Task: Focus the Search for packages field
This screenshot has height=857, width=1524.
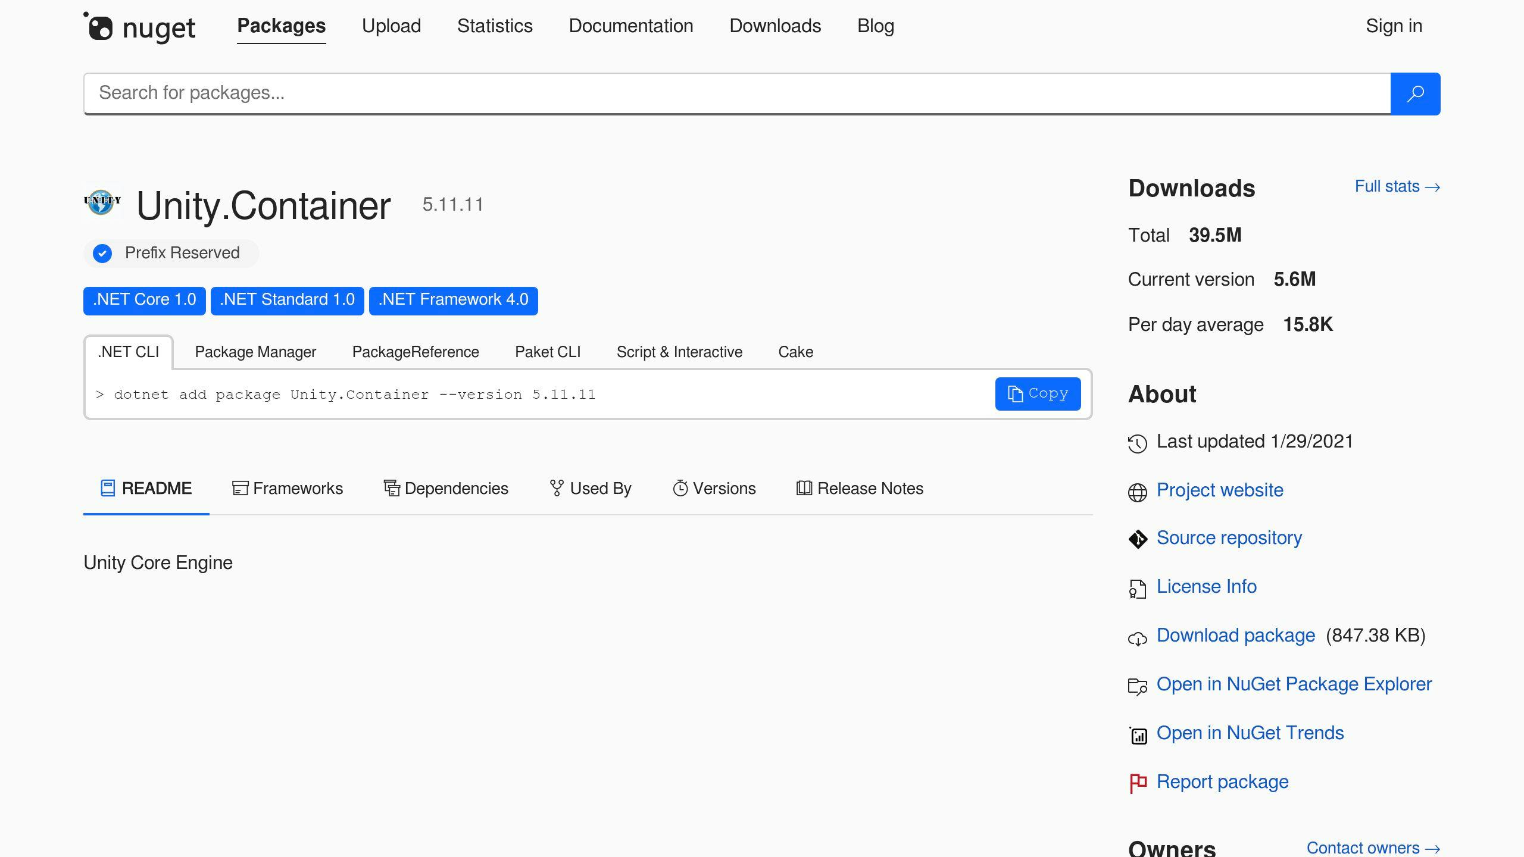Action: [x=737, y=93]
